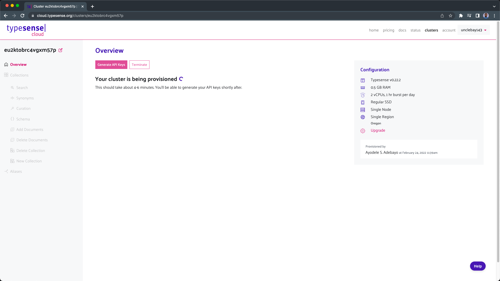Open the unclebay143 account dropdown
This screenshot has height=281, width=500.
[473, 30]
